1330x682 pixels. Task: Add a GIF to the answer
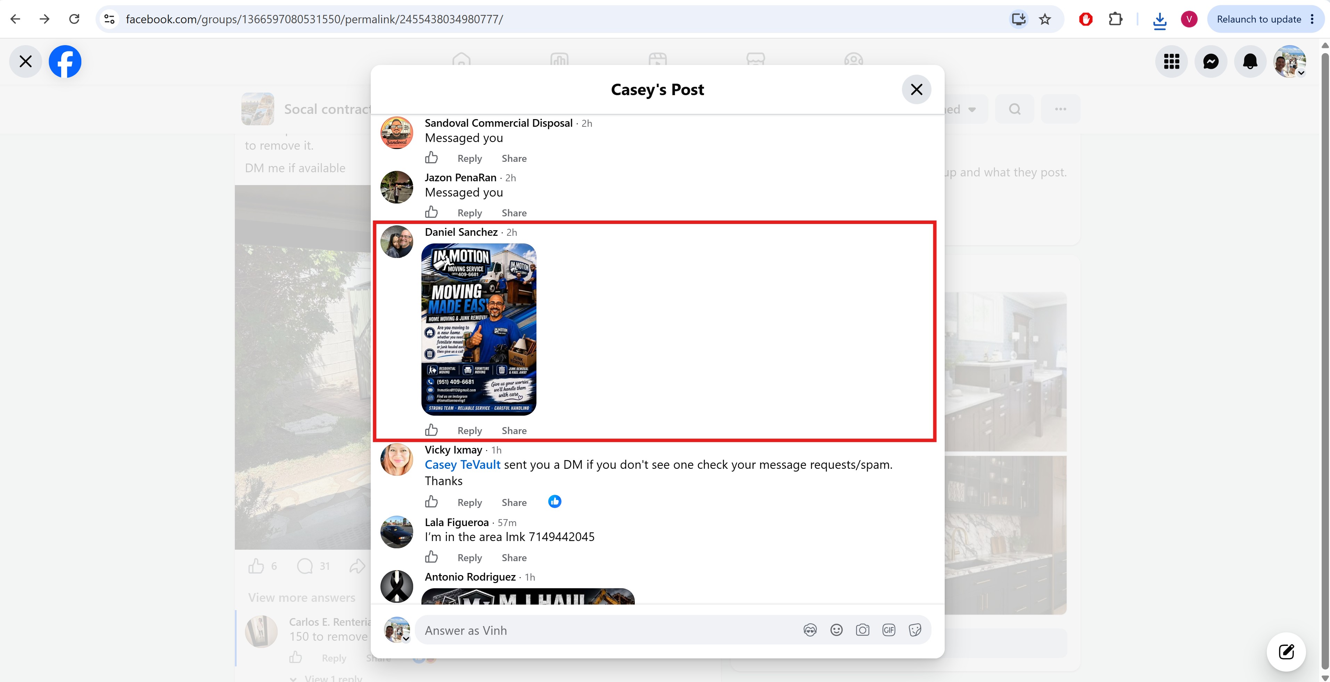click(x=888, y=630)
